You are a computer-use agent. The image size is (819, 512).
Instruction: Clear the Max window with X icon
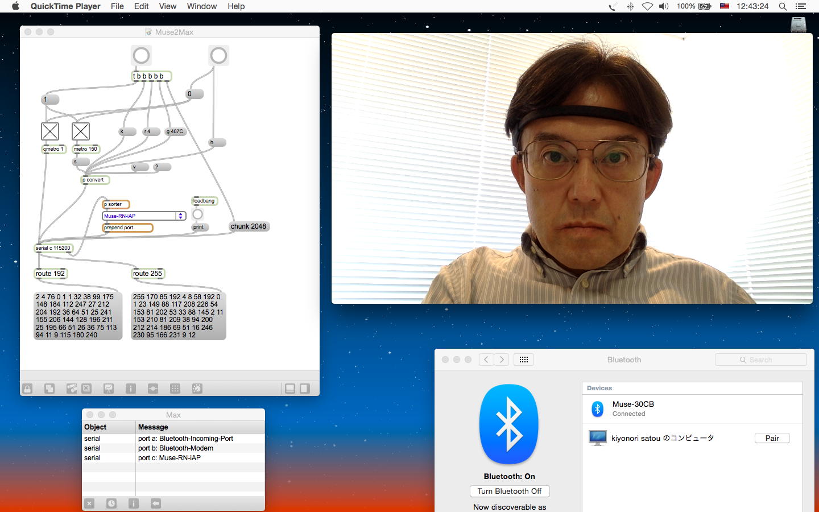pos(89,503)
